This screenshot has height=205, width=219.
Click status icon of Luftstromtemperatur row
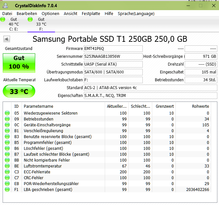pyautogui.click(x=7, y=166)
